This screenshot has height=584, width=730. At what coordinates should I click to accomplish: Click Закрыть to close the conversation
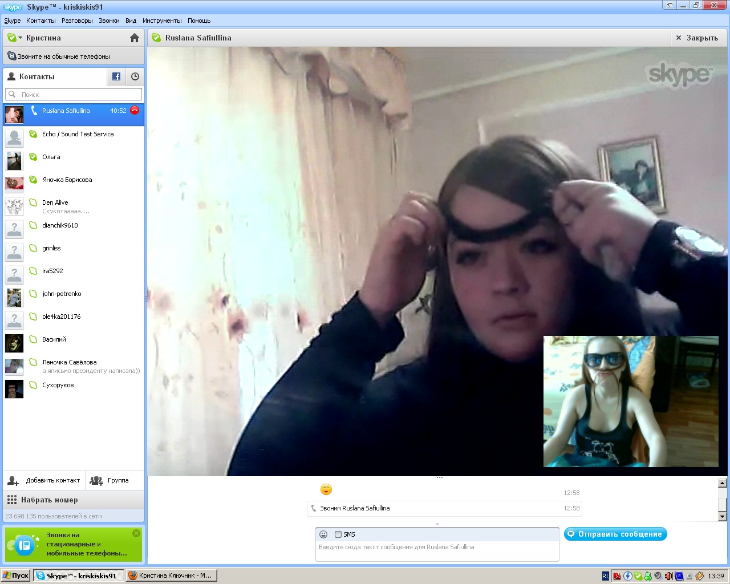pos(697,38)
